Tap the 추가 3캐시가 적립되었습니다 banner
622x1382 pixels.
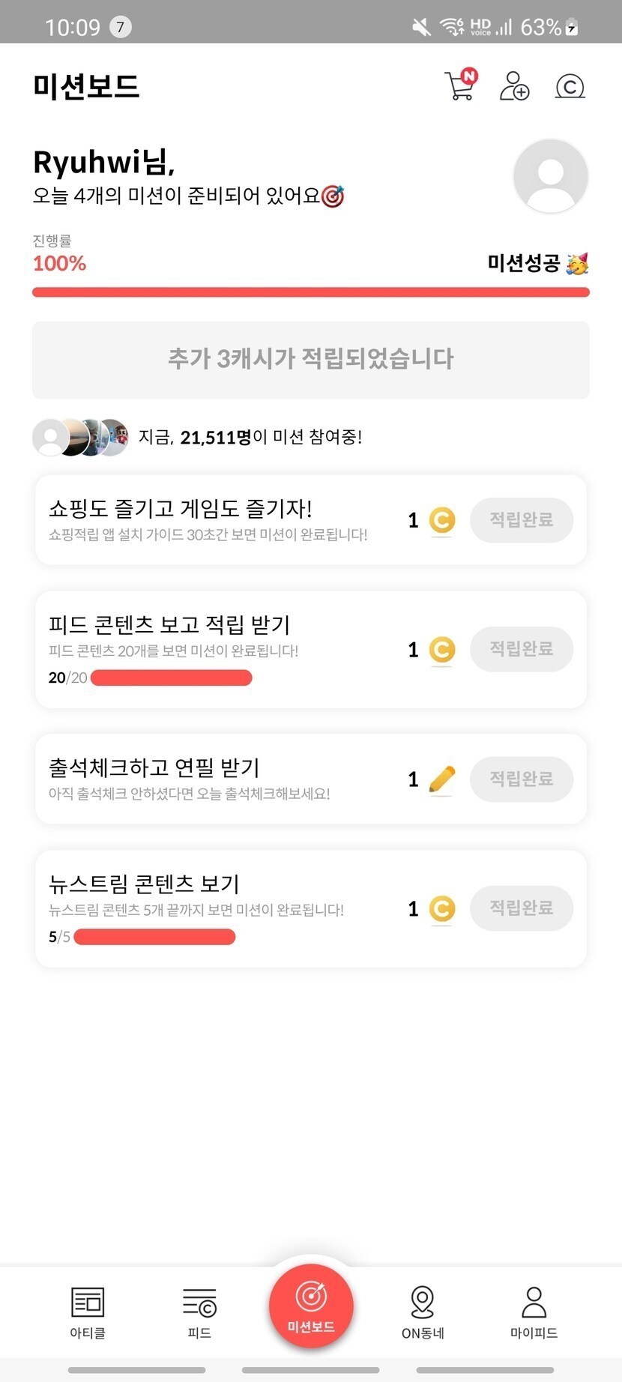click(310, 360)
